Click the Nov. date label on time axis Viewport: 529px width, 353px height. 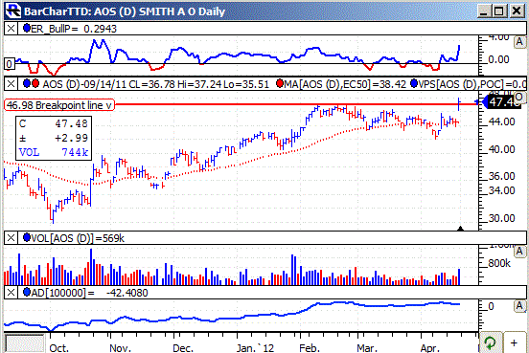pos(120,348)
